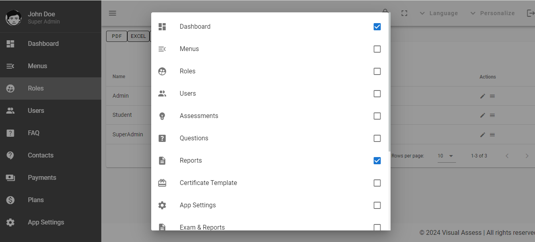Click the App Settings gear icon in sidebar
Viewport: 535px width, 242px height.
(x=10, y=222)
